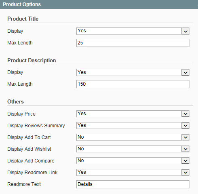Open the Product Description Display dropdown
The height and width of the screenshot is (194, 198).
pos(133,72)
